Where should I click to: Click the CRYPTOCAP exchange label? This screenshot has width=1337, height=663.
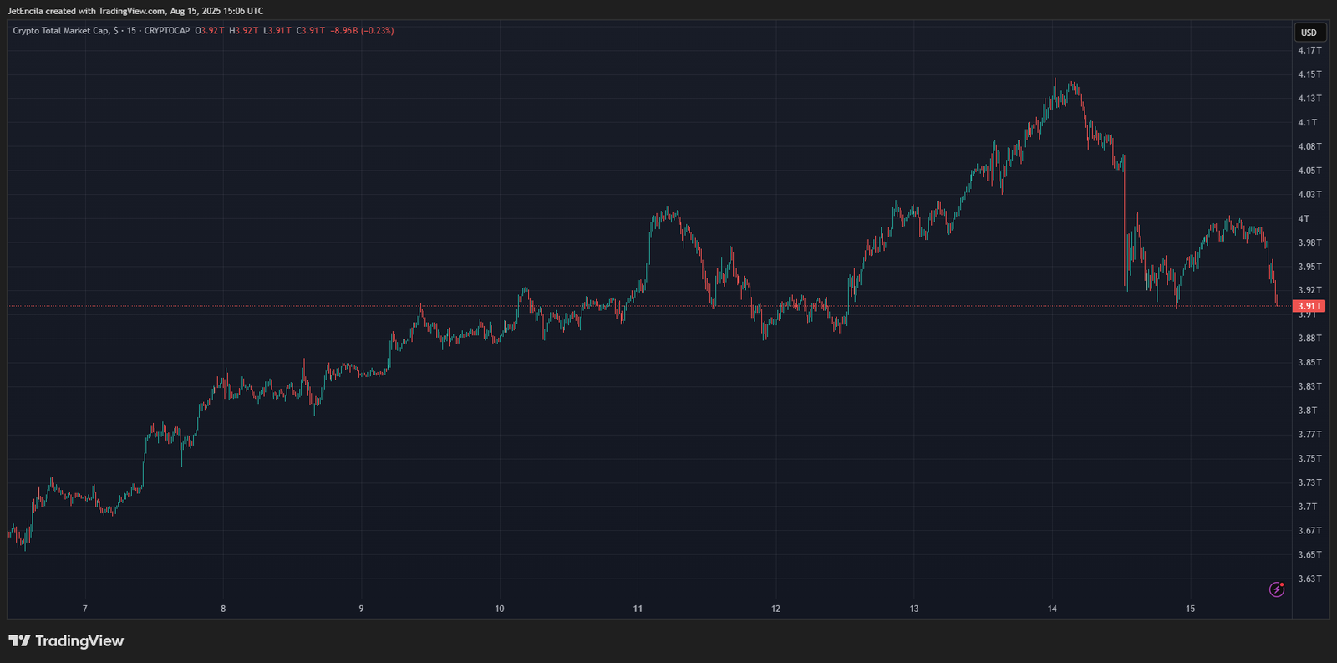(166, 31)
